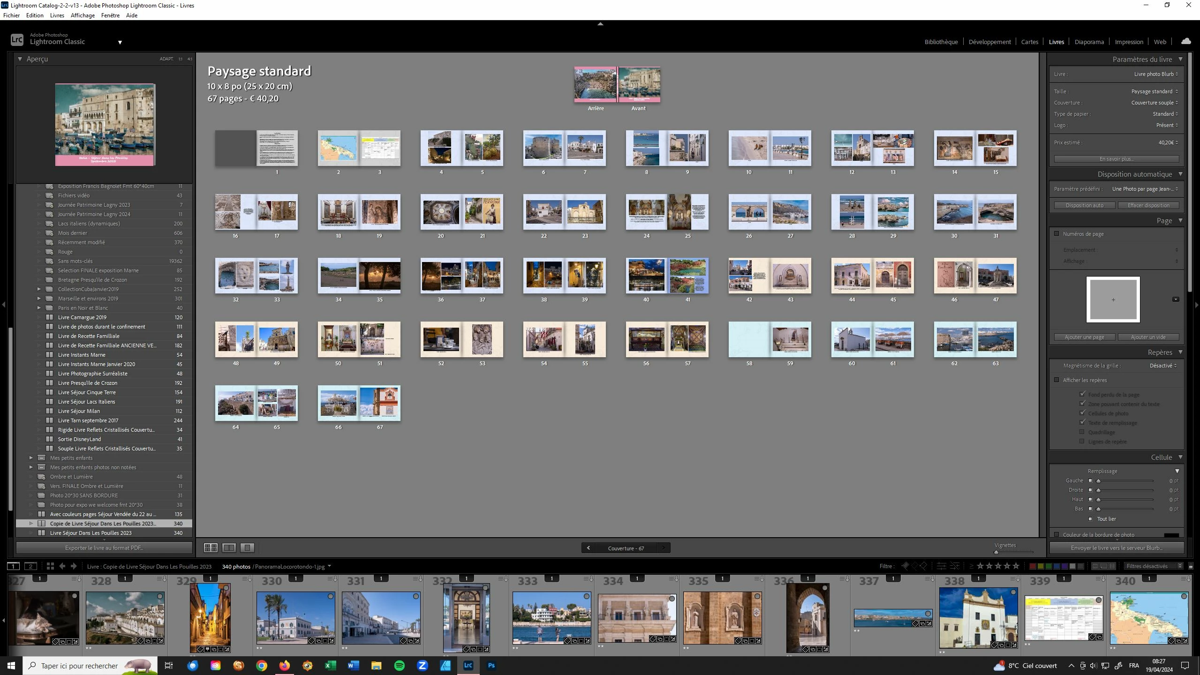The image size is (1200, 675).
Task: Switch to the Développement module
Action: (x=989, y=42)
